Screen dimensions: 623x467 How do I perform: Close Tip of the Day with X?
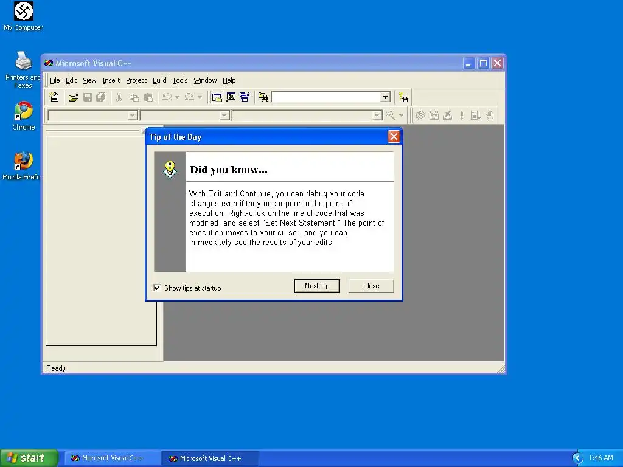click(x=394, y=137)
